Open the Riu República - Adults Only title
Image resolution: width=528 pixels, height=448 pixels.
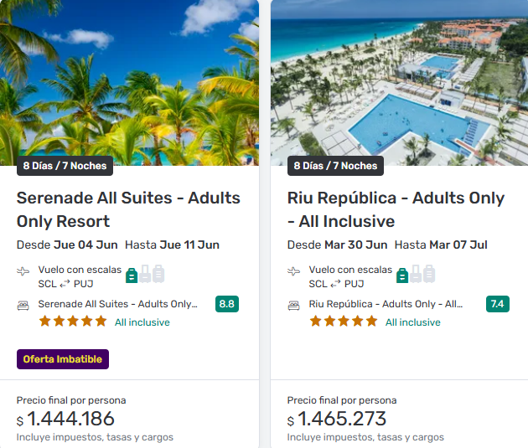click(396, 209)
